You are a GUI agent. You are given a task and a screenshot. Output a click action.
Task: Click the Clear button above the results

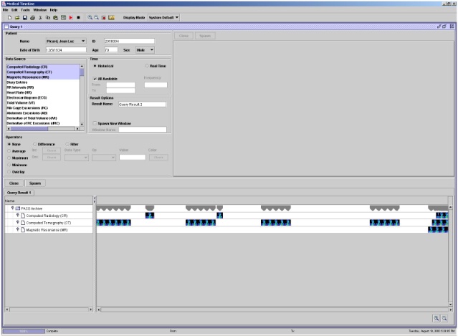13,183
